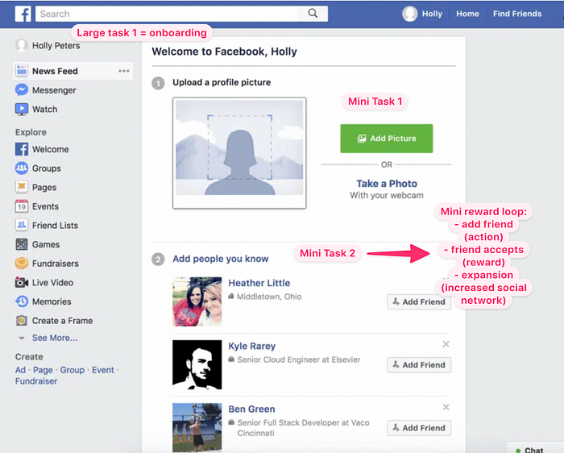Create a Page link
564x453 pixels.
click(43, 370)
